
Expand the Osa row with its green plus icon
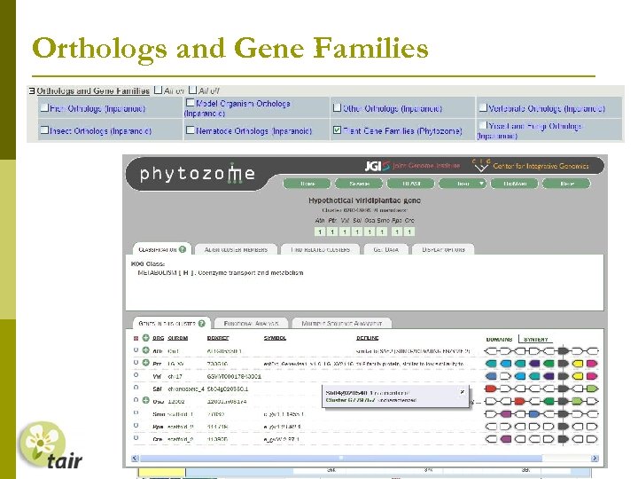(145, 400)
